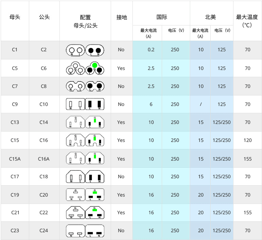Click the C21/C22 connector diagram
The width and height of the screenshot is (262, 240).
85,213
